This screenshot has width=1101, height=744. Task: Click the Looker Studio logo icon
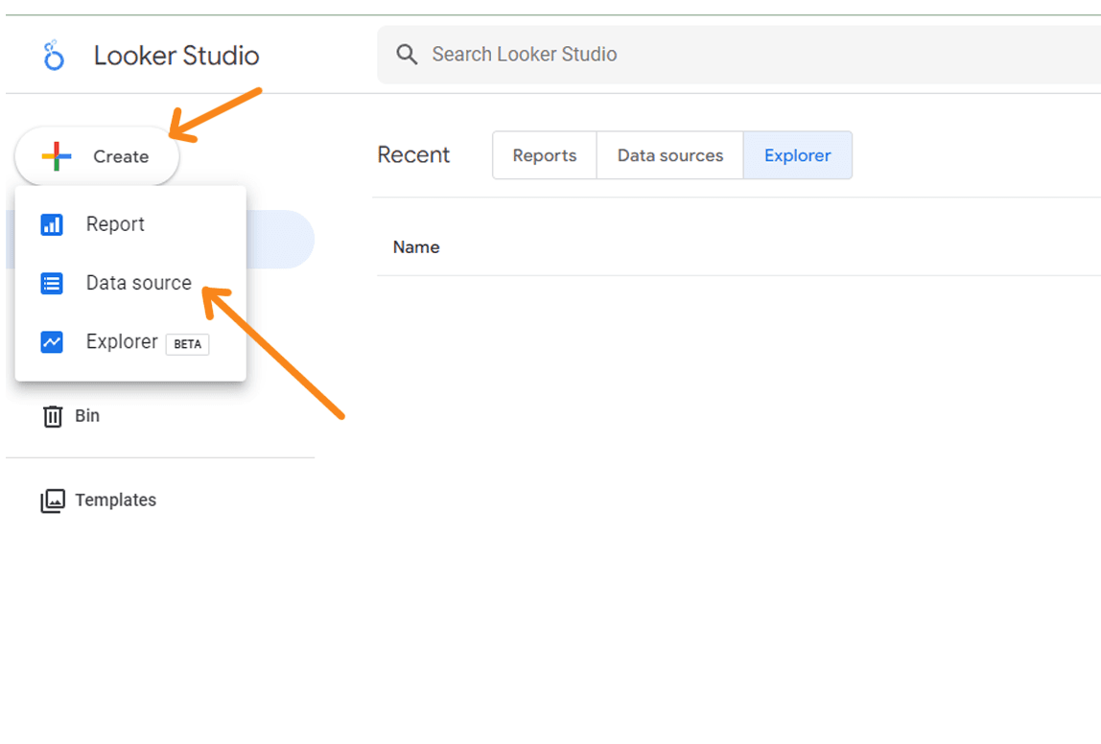54,56
